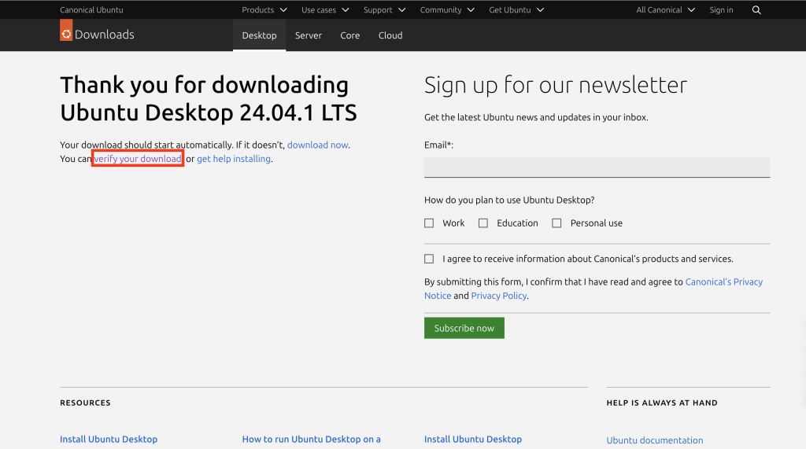The image size is (806, 449).
Task: Click get help installing link
Action: (233, 159)
